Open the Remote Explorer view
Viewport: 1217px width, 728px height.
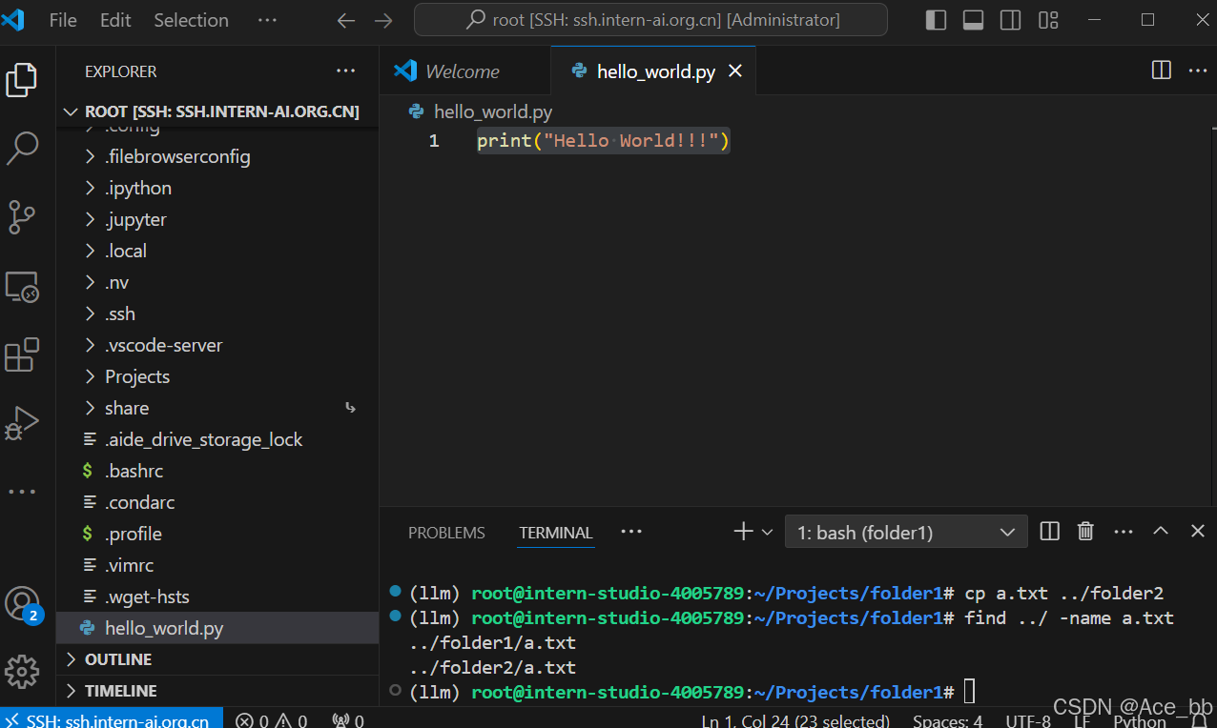click(x=22, y=286)
